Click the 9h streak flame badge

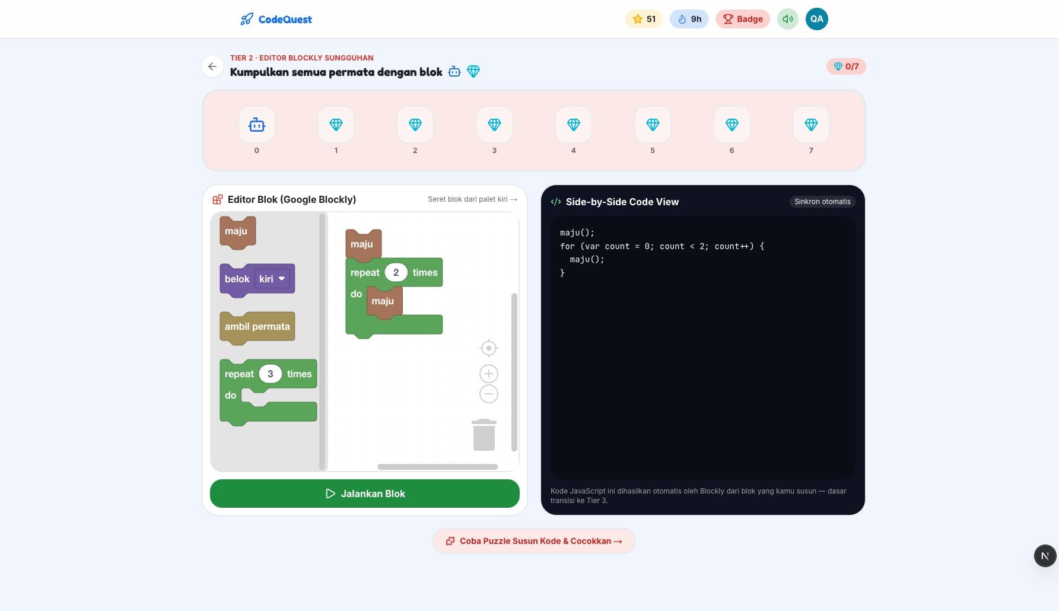click(689, 19)
